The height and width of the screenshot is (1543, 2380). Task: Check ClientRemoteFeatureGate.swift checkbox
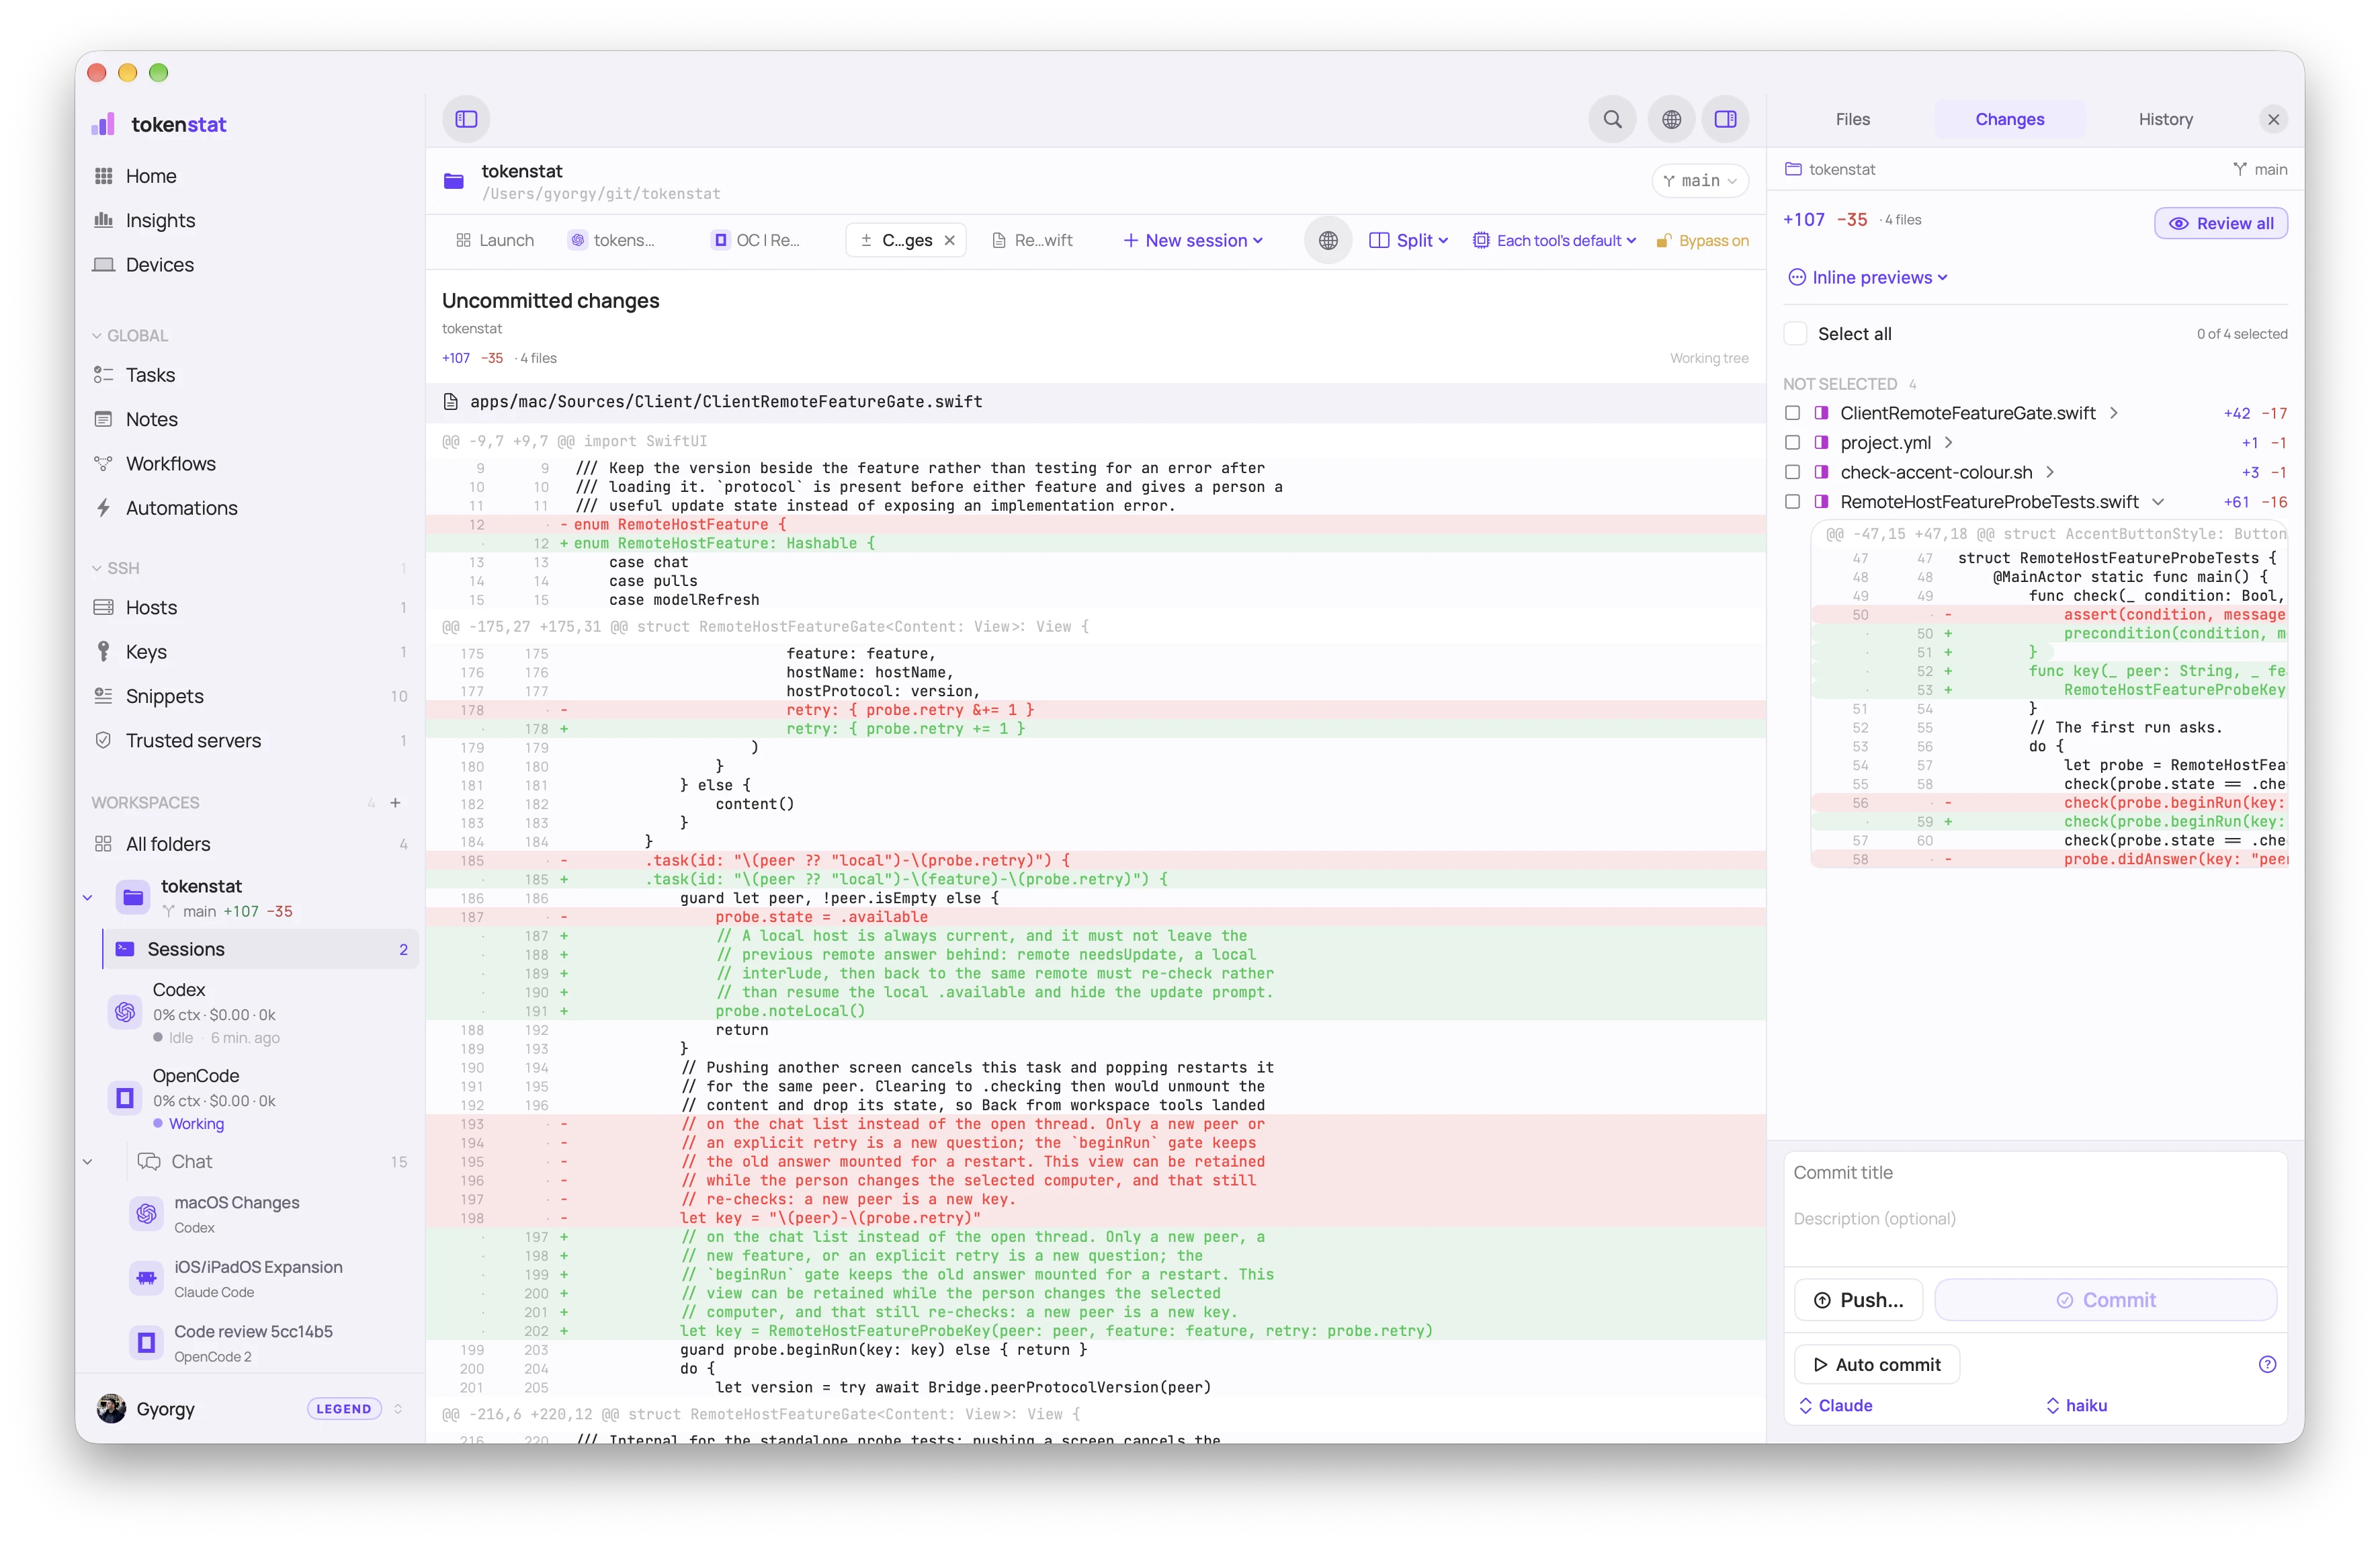pyautogui.click(x=1792, y=413)
